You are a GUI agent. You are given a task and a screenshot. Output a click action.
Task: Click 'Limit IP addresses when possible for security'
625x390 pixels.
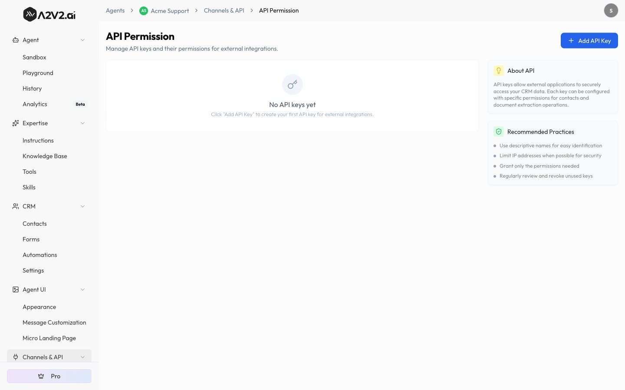[x=550, y=156]
